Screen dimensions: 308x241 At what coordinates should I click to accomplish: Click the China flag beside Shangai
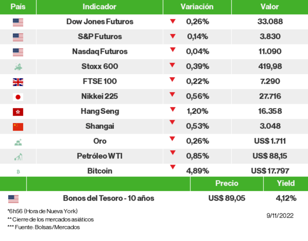tap(18, 127)
